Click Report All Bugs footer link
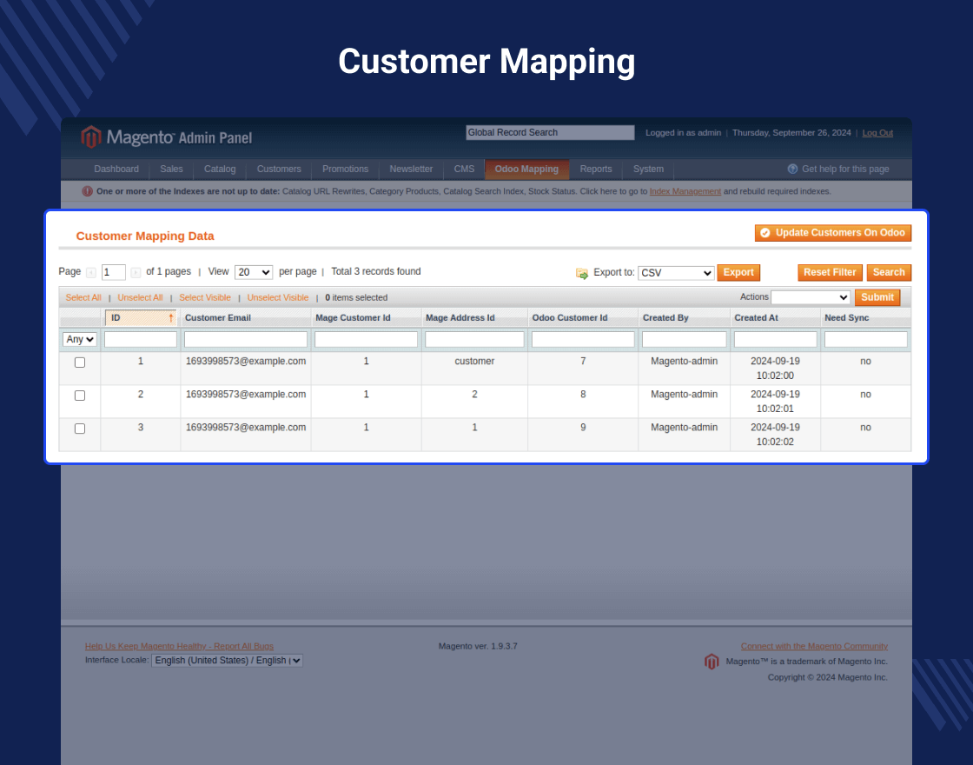 pos(179,647)
